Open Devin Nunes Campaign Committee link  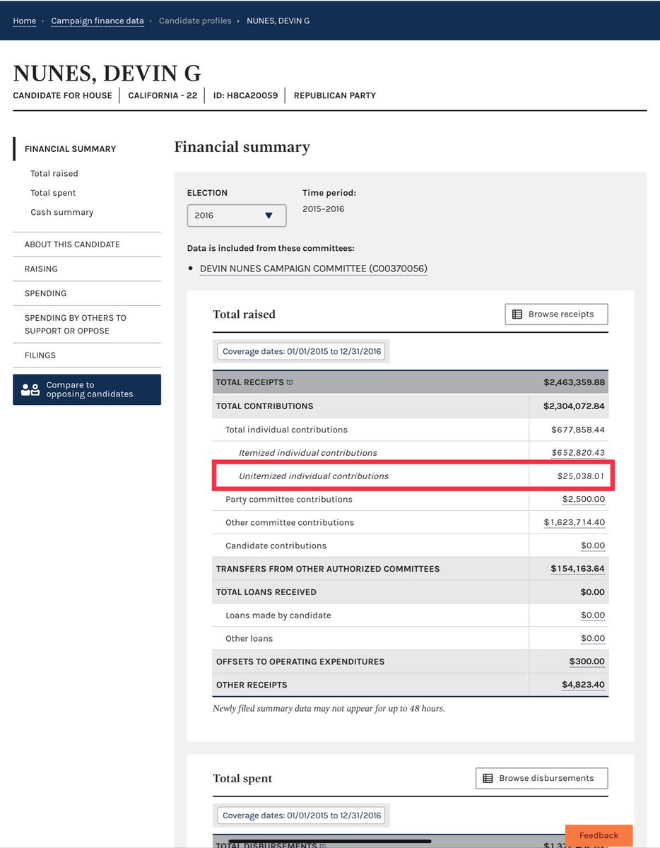coord(314,269)
